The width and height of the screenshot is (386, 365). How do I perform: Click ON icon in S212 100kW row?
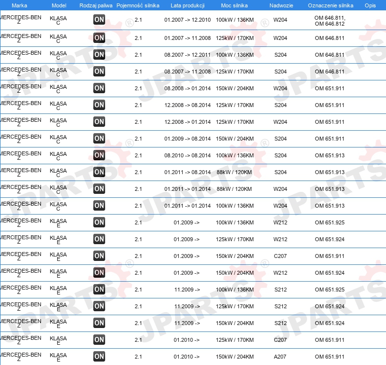pos(99,290)
